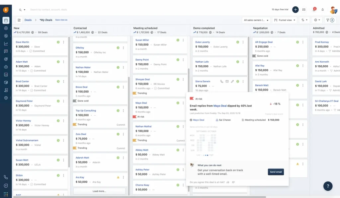Open the question mark help button

(x=328, y=186)
